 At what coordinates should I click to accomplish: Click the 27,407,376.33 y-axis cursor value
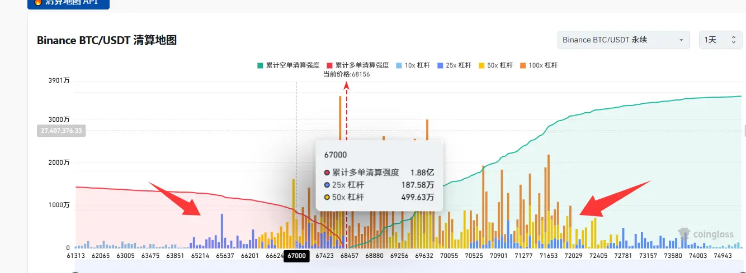(62, 131)
